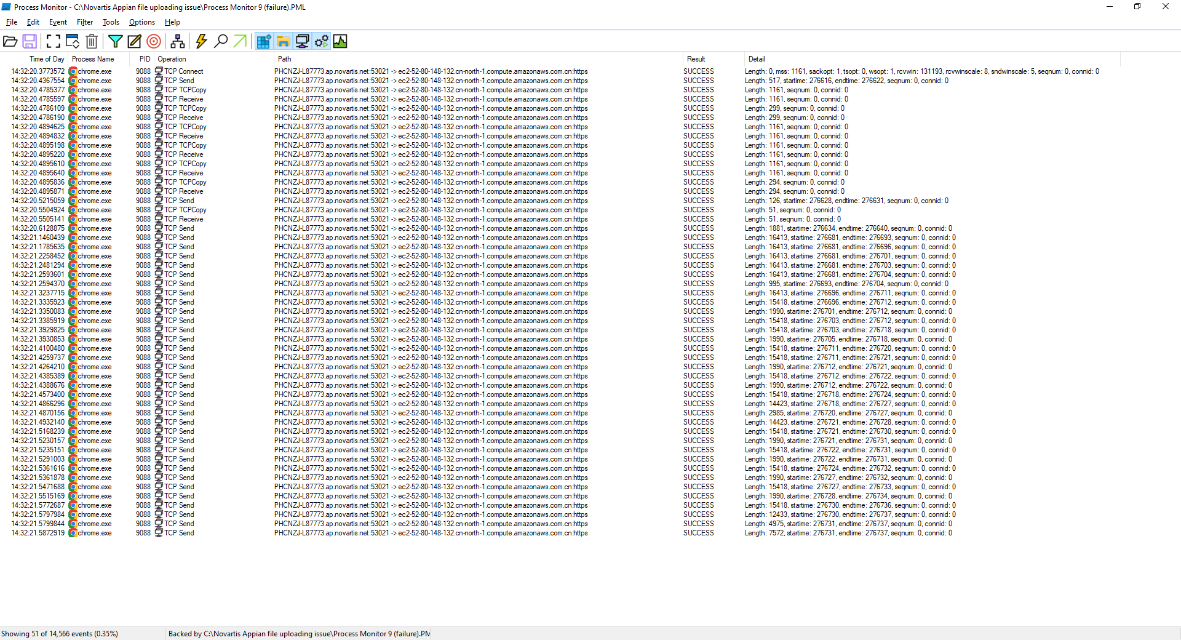Open the Event menu
Viewport: 1181px width, 640px height.
[57, 22]
